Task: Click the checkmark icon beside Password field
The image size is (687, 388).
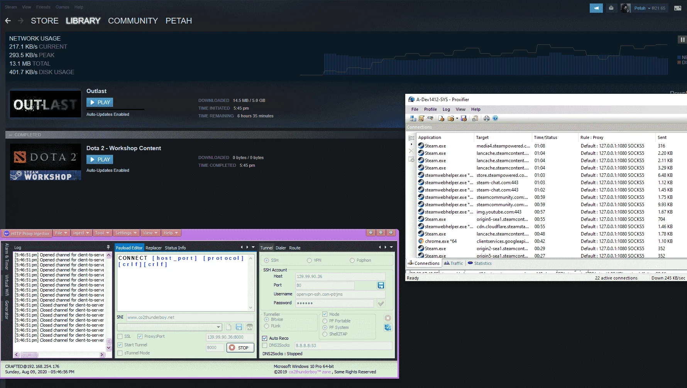Action: point(381,303)
